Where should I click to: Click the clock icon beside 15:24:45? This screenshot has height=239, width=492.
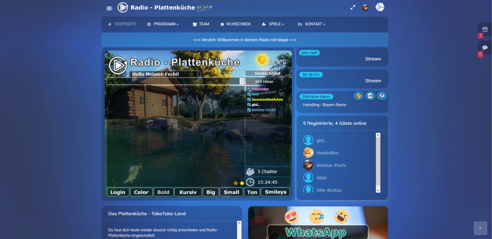point(250,182)
